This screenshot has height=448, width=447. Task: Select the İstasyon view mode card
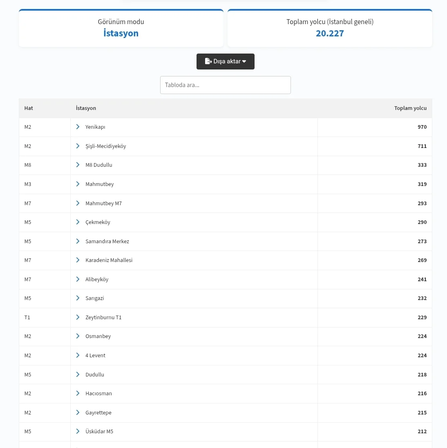point(121,28)
